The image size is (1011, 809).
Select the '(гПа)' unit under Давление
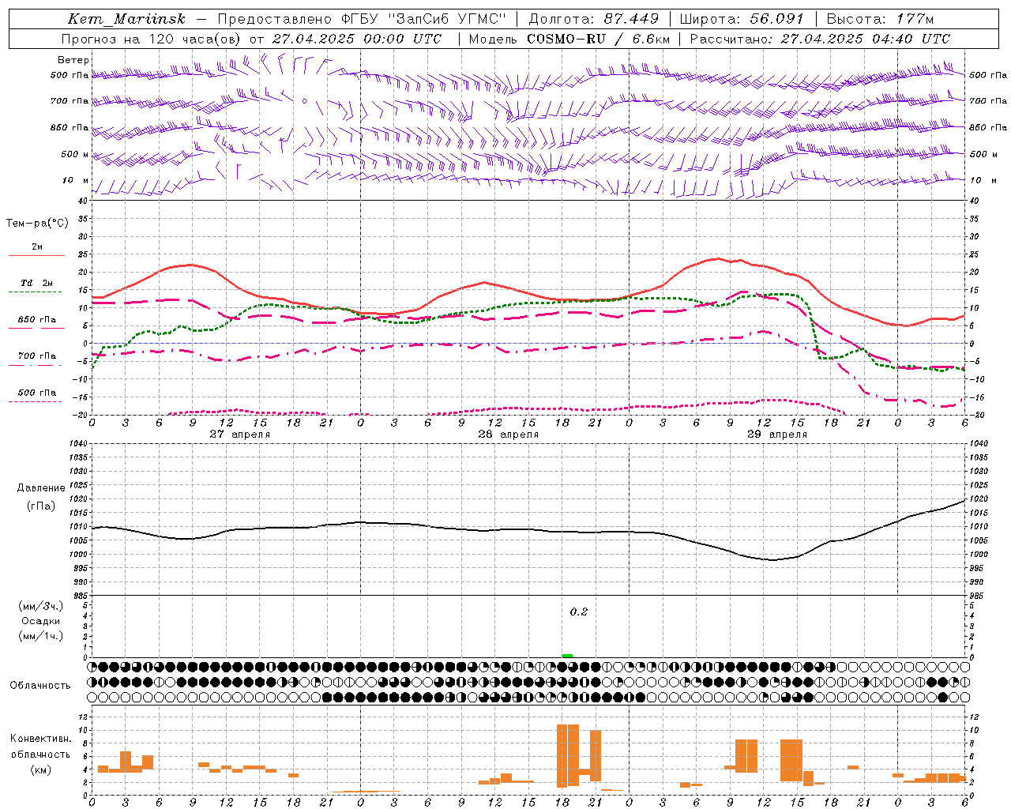41,506
